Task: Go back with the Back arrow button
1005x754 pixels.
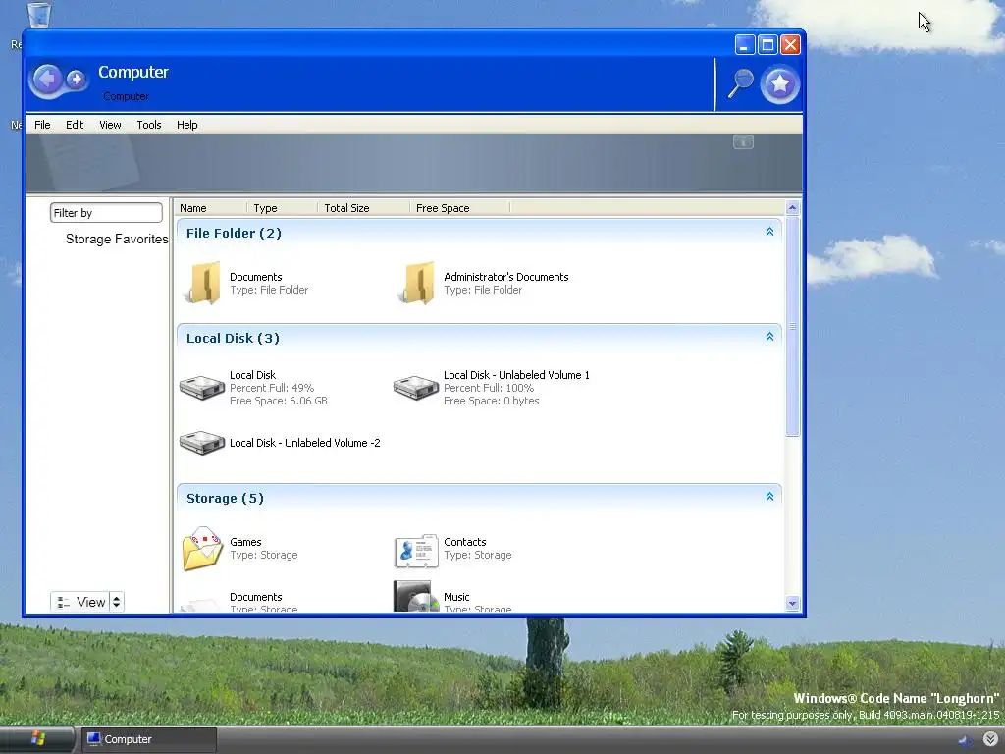Action: pyautogui.click(x=47, y=80)
